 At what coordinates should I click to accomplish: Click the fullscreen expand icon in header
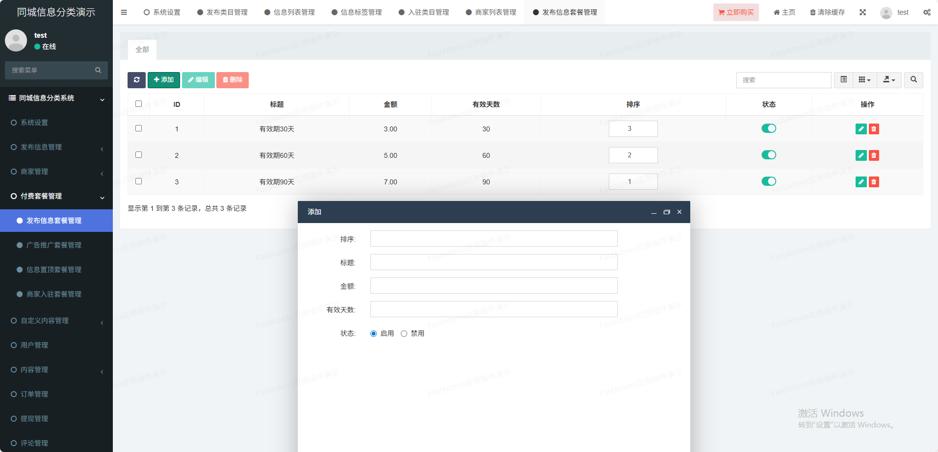pos(862,12)
